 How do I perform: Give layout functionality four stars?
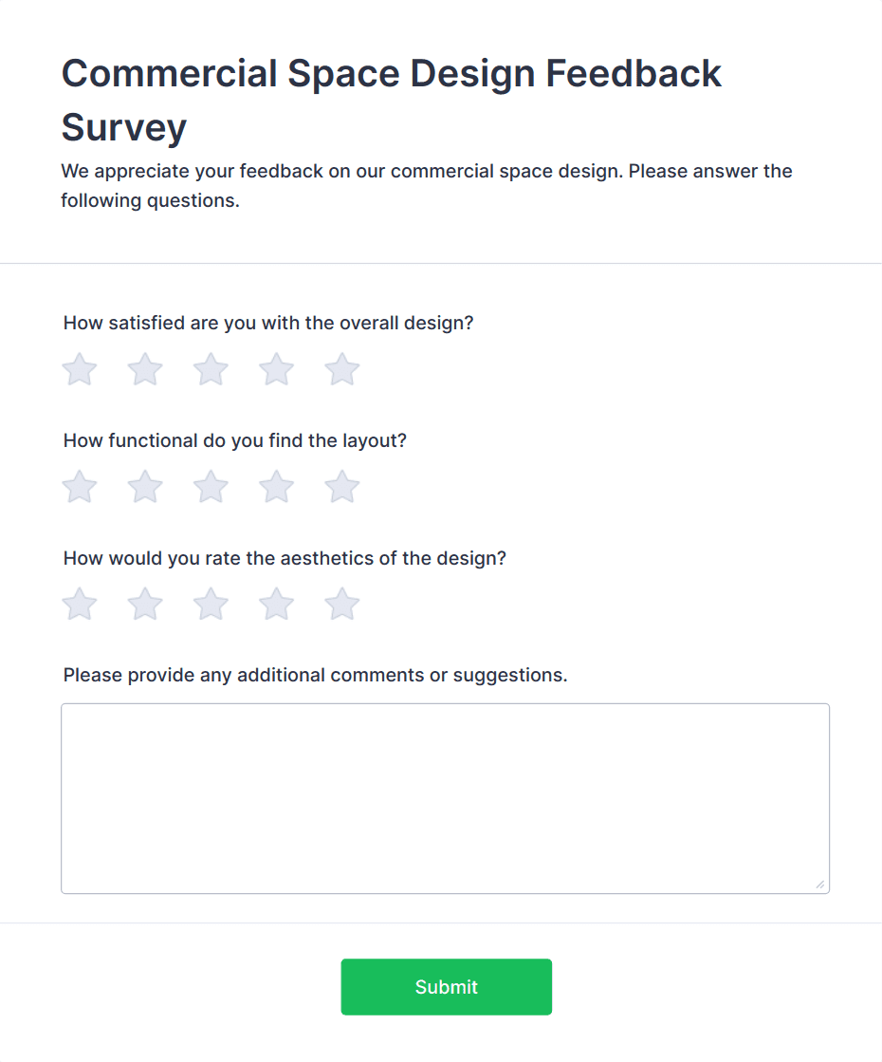[x=276, y=488]
